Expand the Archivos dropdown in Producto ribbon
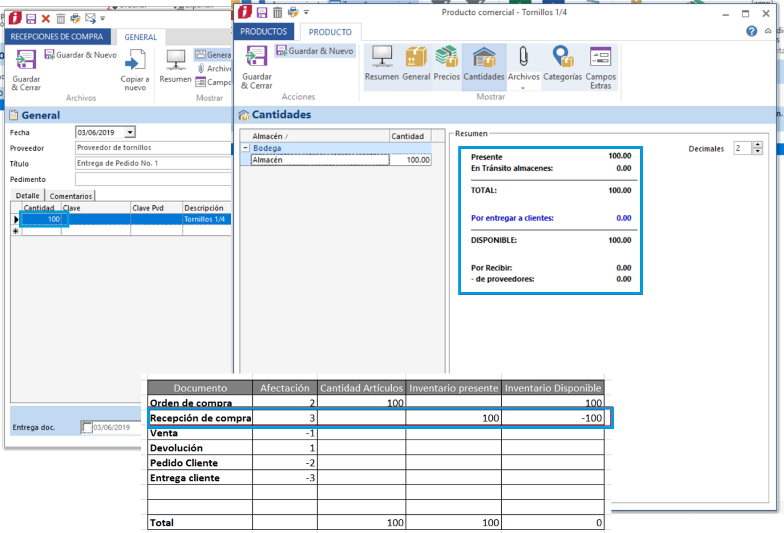Image resolution: width=784 pixels, height=533 pixels. point(523,88)
